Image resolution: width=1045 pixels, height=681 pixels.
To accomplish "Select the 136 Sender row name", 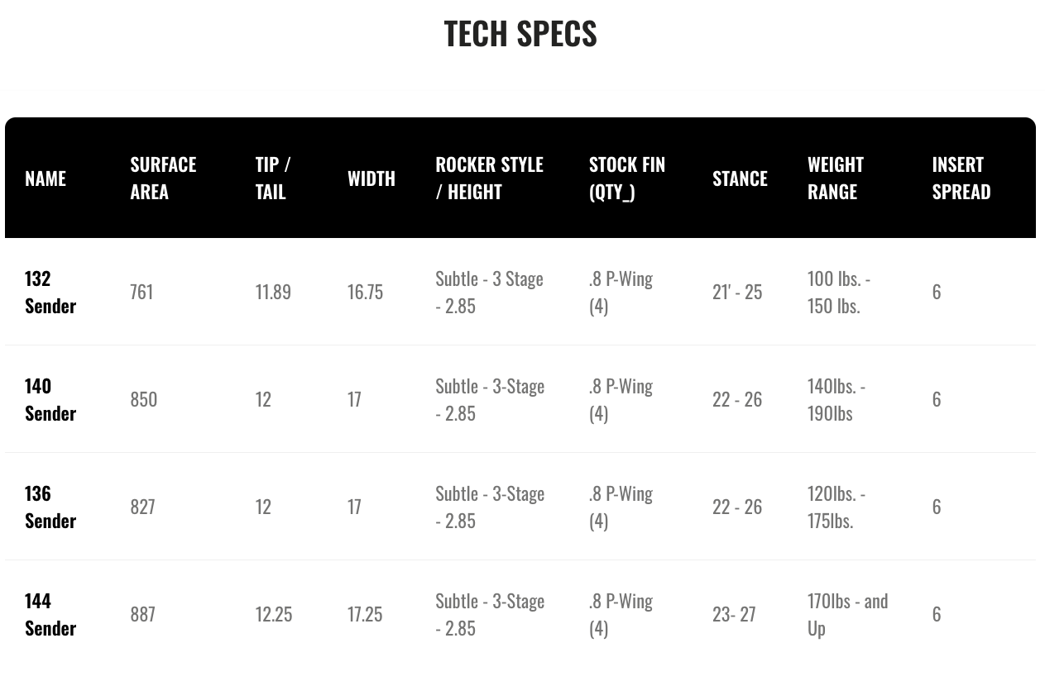I will 50,507.
